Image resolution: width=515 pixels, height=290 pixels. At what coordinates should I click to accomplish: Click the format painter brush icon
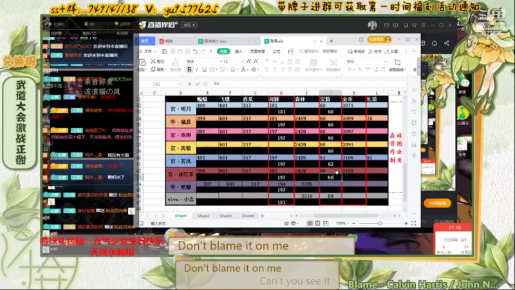[x=175, y=63]
